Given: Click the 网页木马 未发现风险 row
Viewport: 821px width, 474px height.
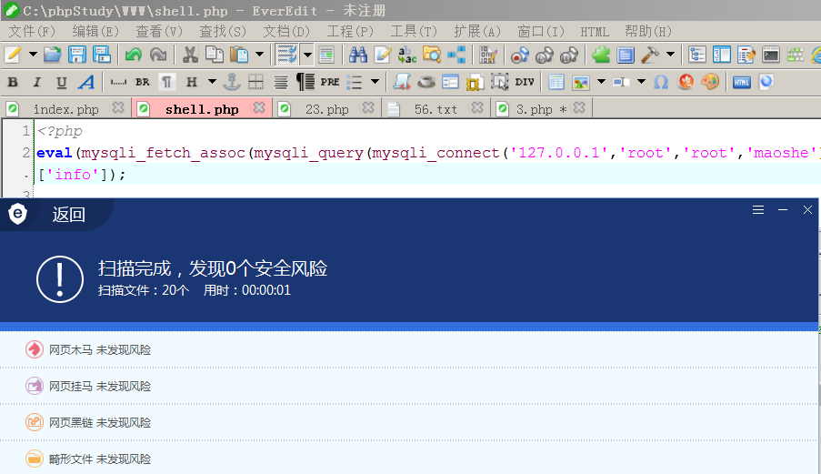Looking at the screenshot, I should 409,349.
